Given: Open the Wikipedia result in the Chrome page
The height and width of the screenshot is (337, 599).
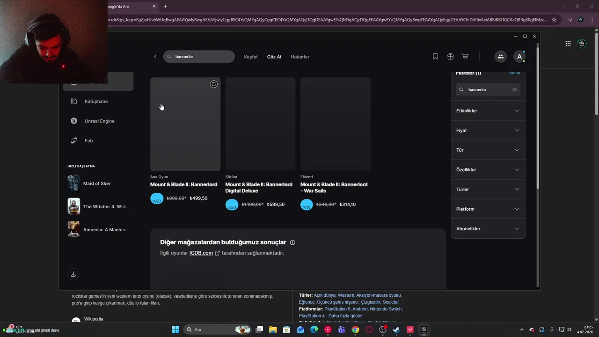Looking at the screenshot, I should tap(94, 319).
